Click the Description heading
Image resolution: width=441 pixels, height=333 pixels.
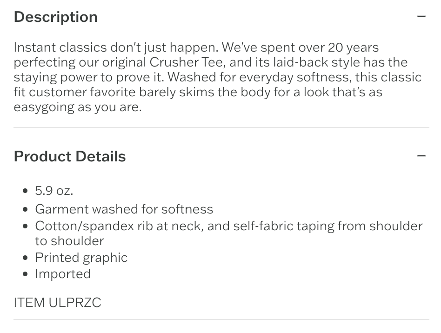click(x=56, y=17)
